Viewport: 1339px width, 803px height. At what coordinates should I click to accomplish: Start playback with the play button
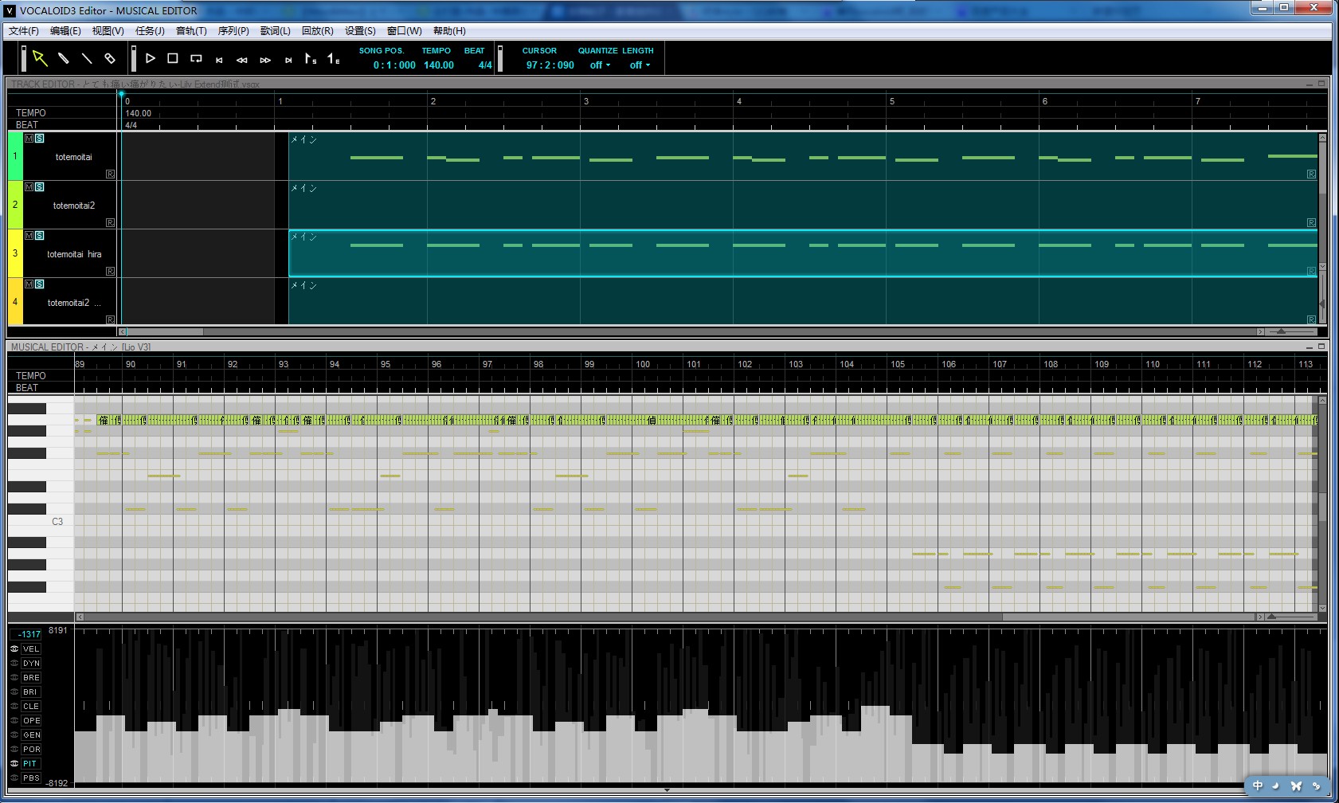point(150,58)
